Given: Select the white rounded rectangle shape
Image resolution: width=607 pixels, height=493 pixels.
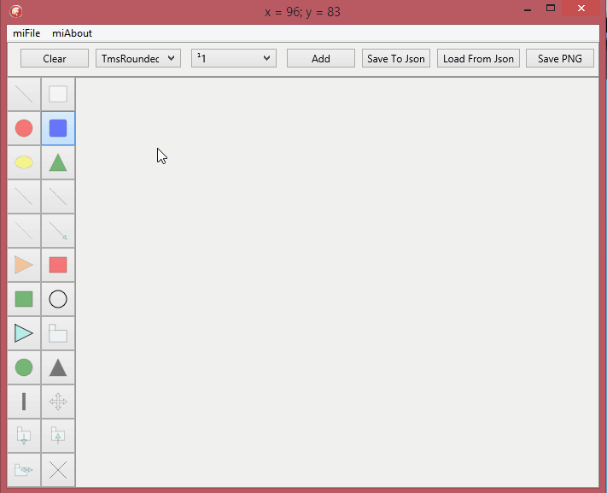Looking at the screenshot, I should [58, 94].
